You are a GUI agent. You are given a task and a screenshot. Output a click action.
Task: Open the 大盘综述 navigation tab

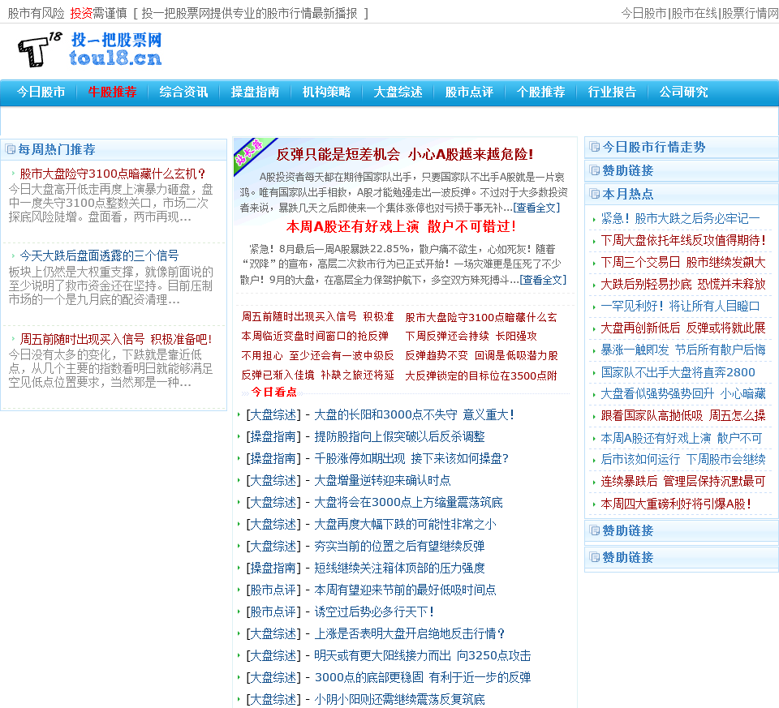398,92
